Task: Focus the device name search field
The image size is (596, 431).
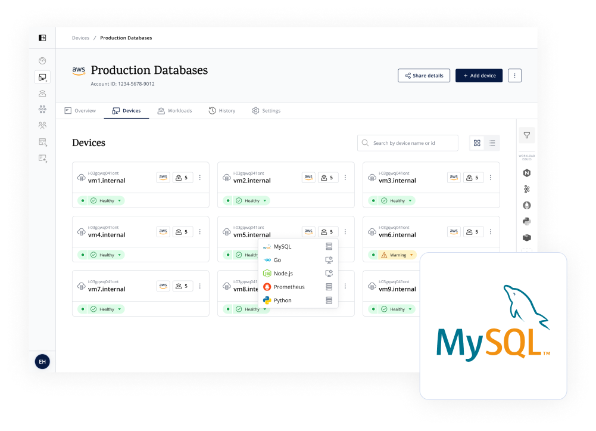Action: pos(408,143)
